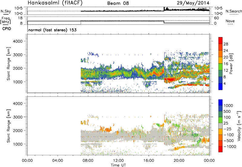The image size is (242, 167).
Task: Click the 'Slant Range [km]' label of power panel
Action: pos(8,64)
